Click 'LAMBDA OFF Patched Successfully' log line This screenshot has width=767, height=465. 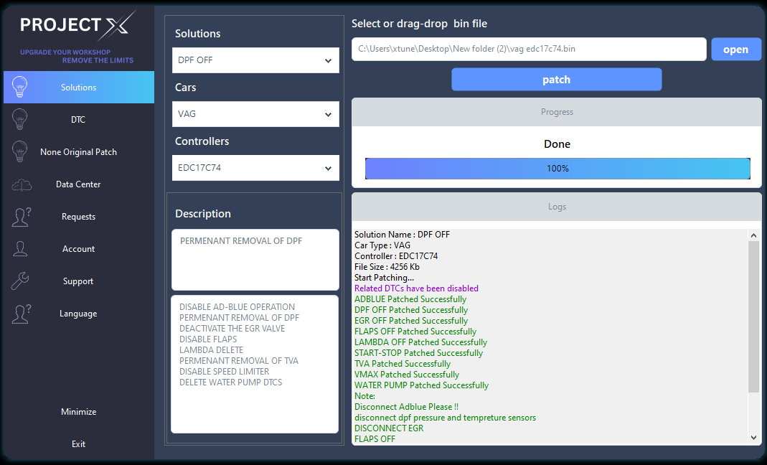tap(420, 342)
